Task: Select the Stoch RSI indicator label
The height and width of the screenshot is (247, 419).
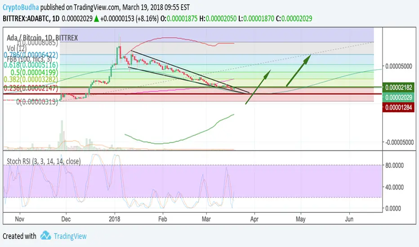Action: (x=44, y=161)
